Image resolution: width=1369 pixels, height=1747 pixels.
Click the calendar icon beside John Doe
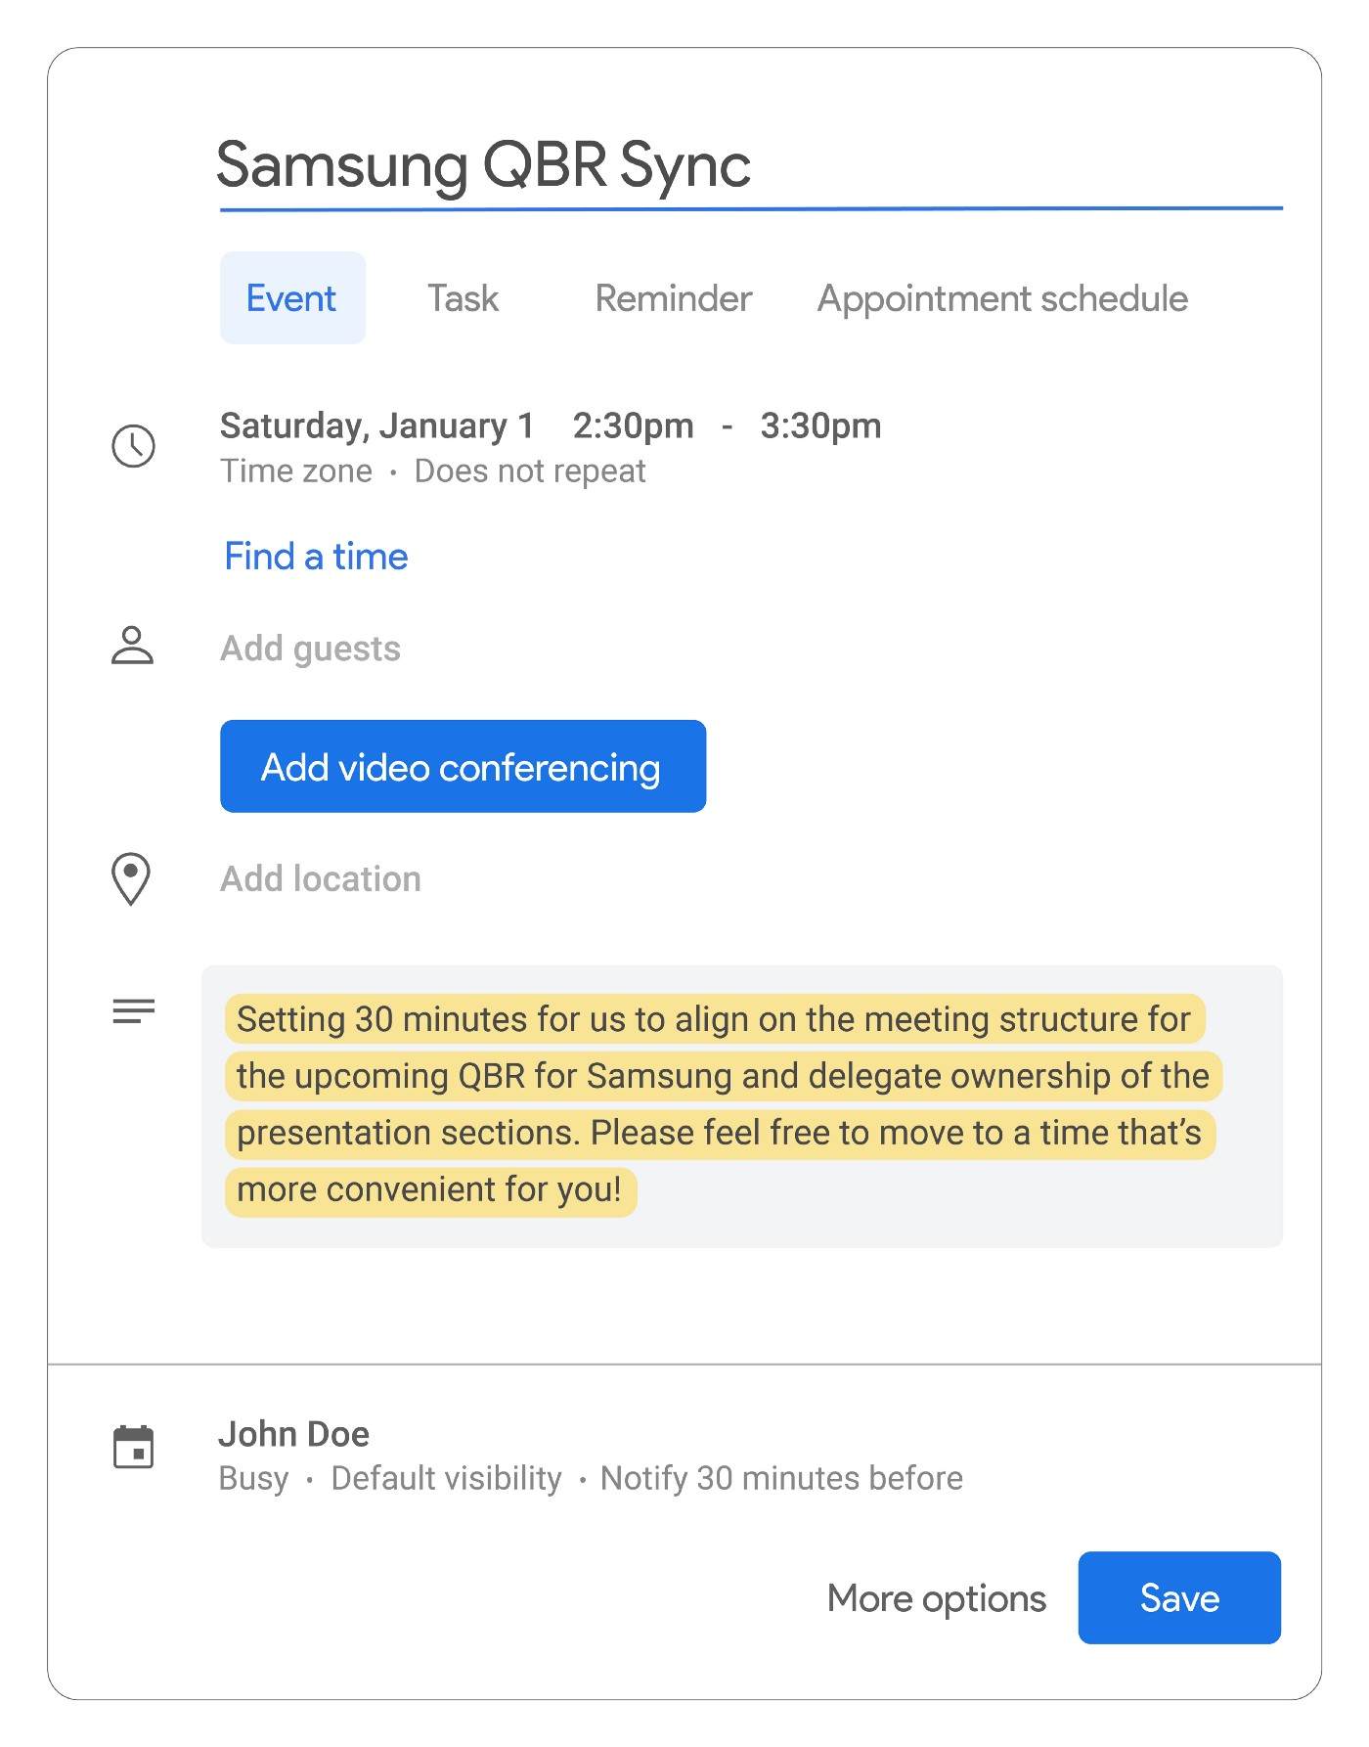point(134,1447)
